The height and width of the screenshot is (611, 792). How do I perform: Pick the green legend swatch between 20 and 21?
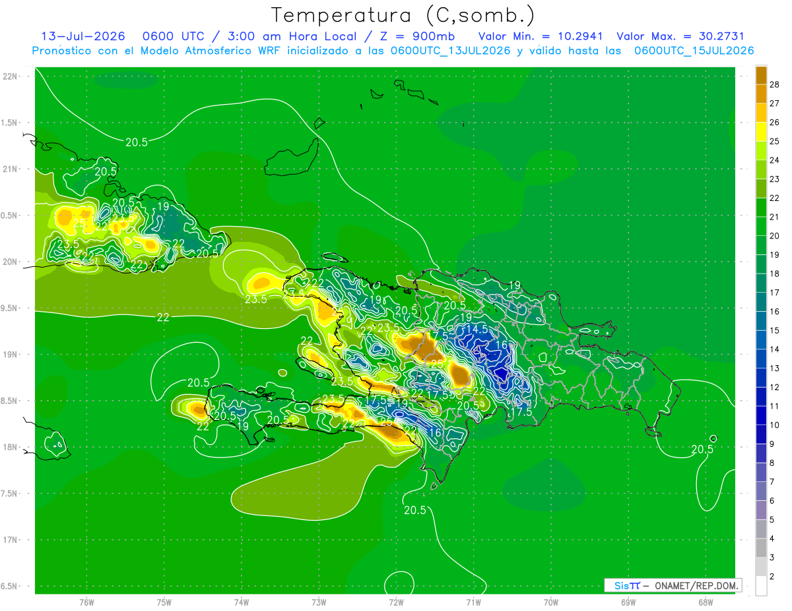pyautogui.click(x=761, y=226)
